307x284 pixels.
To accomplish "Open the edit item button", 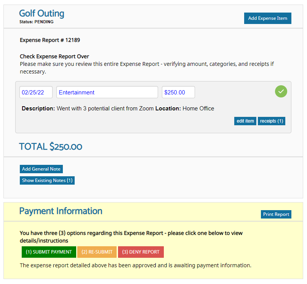I will click(x=245, y=121).
